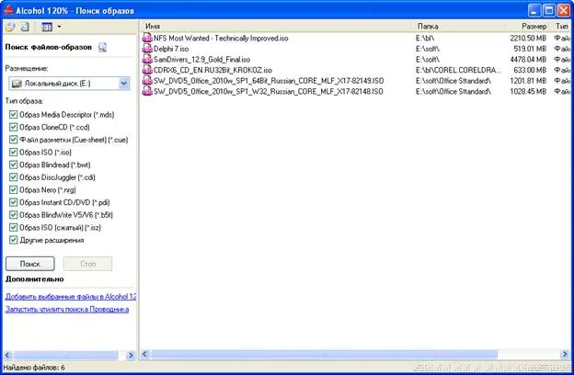Image resolution: width=574 pixels, height=375 pixels.
Task: Toggle Другие расширения checkbox
Action: click(x=13, y=240)
